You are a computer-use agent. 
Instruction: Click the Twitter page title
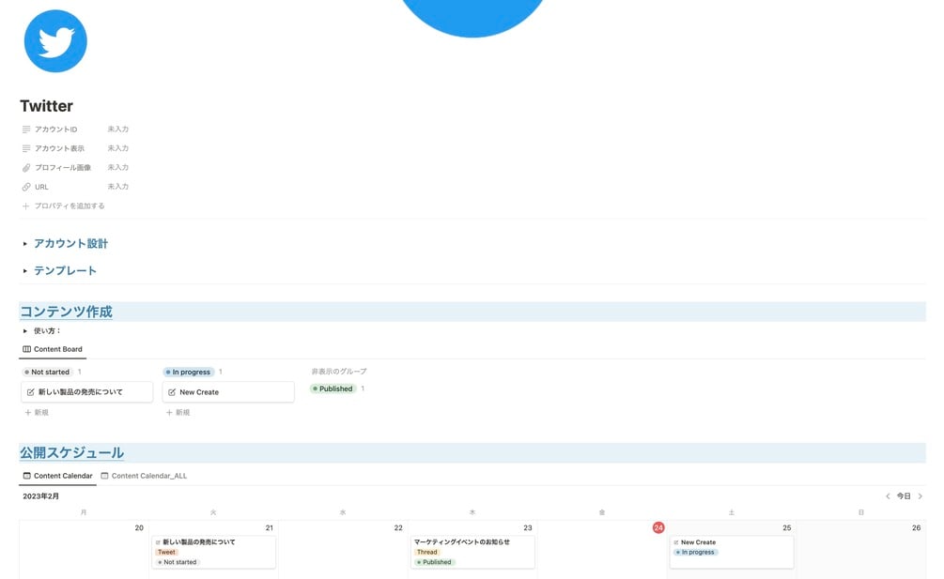46,106
